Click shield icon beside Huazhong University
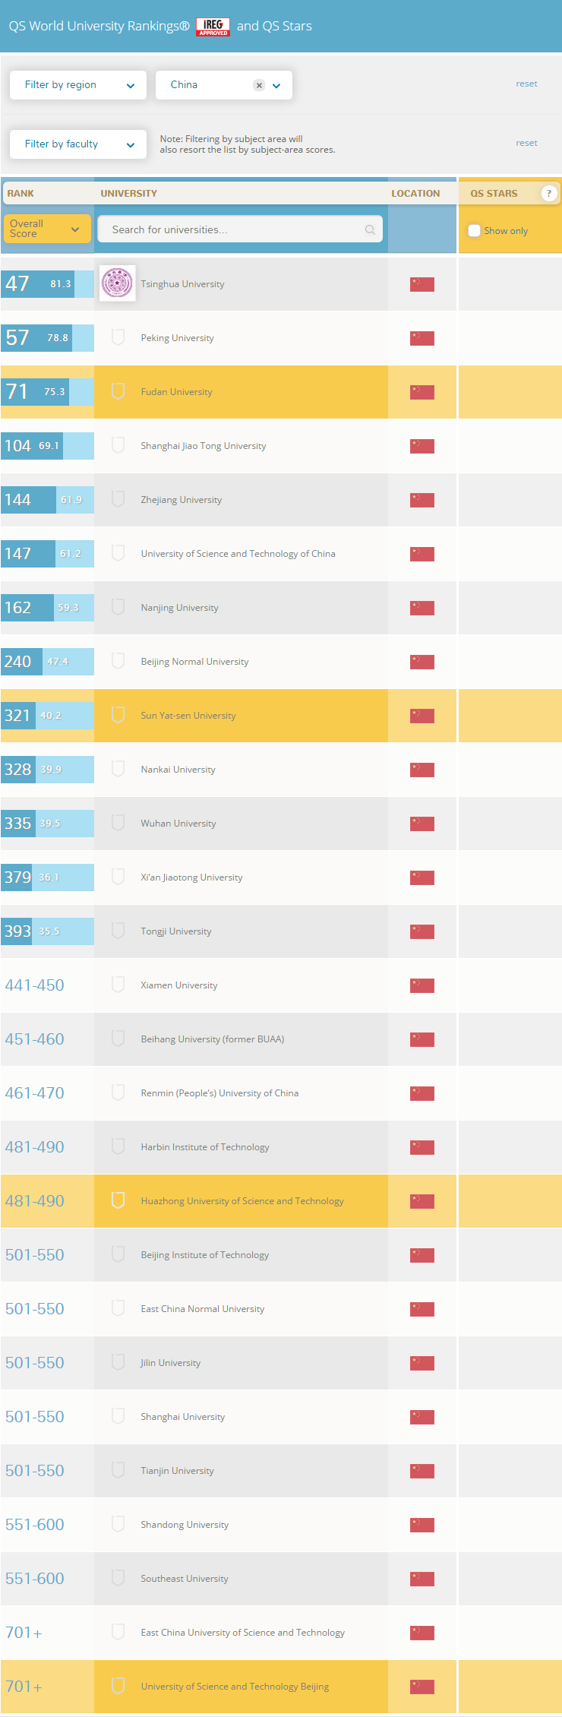The image size is (562, 1717). 118,1200
